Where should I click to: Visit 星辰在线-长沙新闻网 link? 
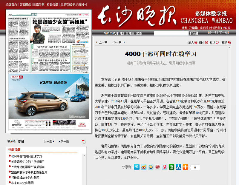point(73,4)
